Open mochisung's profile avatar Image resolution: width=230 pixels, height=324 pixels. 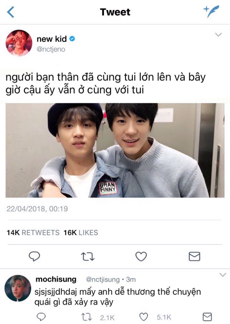coord(18,288)
